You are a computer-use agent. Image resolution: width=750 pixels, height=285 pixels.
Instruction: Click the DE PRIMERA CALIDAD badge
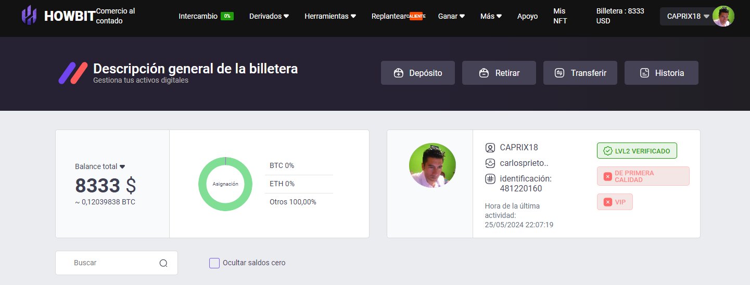point(643,176)
